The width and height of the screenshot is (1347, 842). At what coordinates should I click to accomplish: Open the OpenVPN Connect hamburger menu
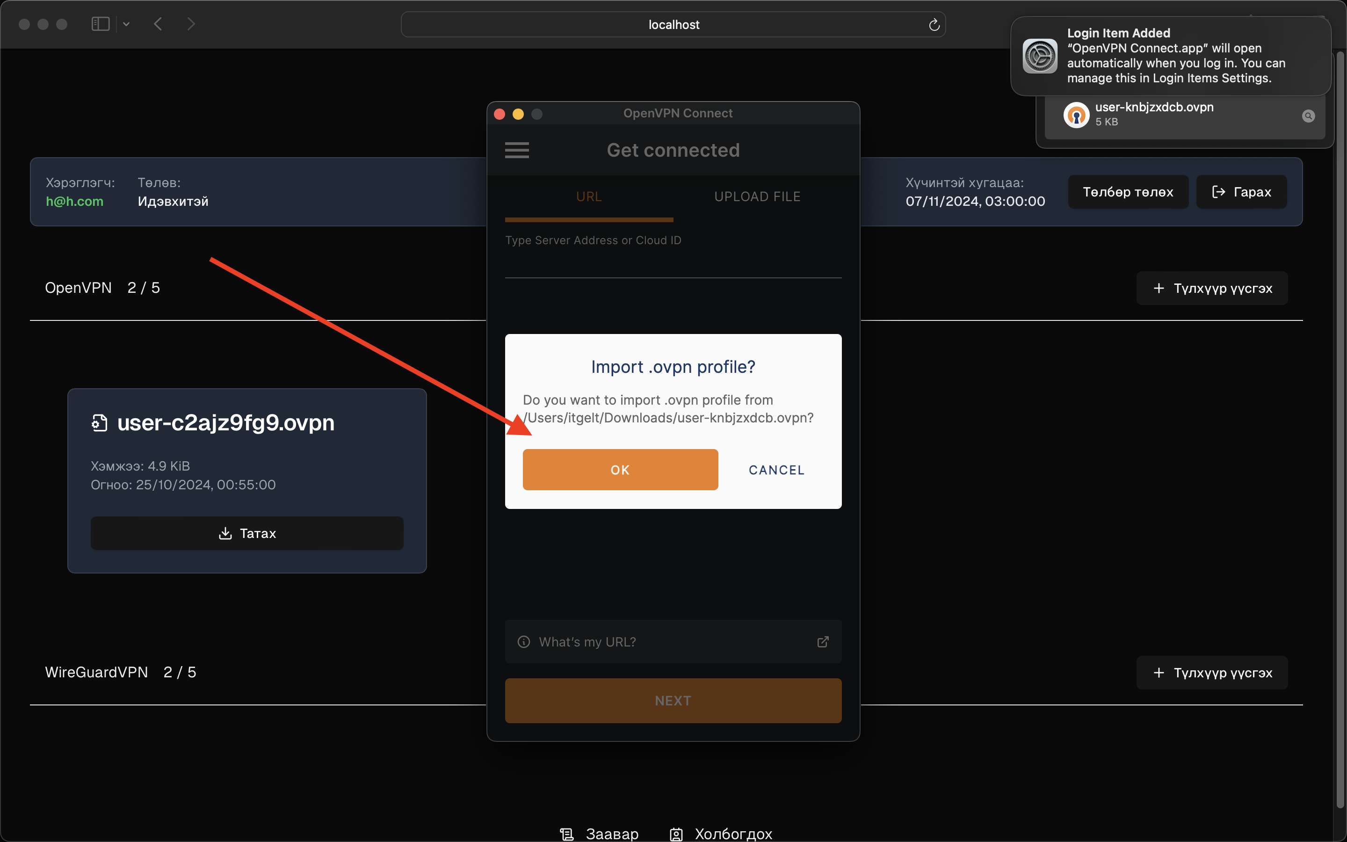[x=516, y=150]
